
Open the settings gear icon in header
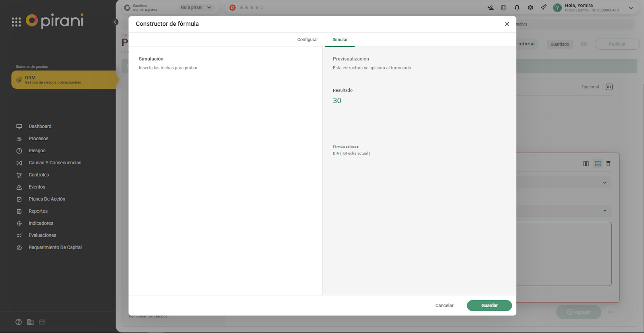[x=530, y=8]
